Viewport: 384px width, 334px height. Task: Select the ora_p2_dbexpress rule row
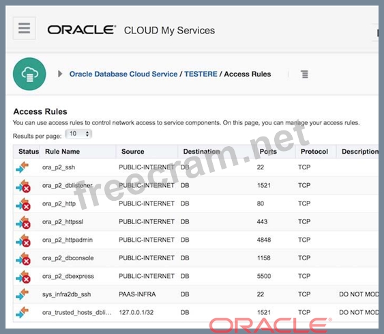[x=196, y=277]
